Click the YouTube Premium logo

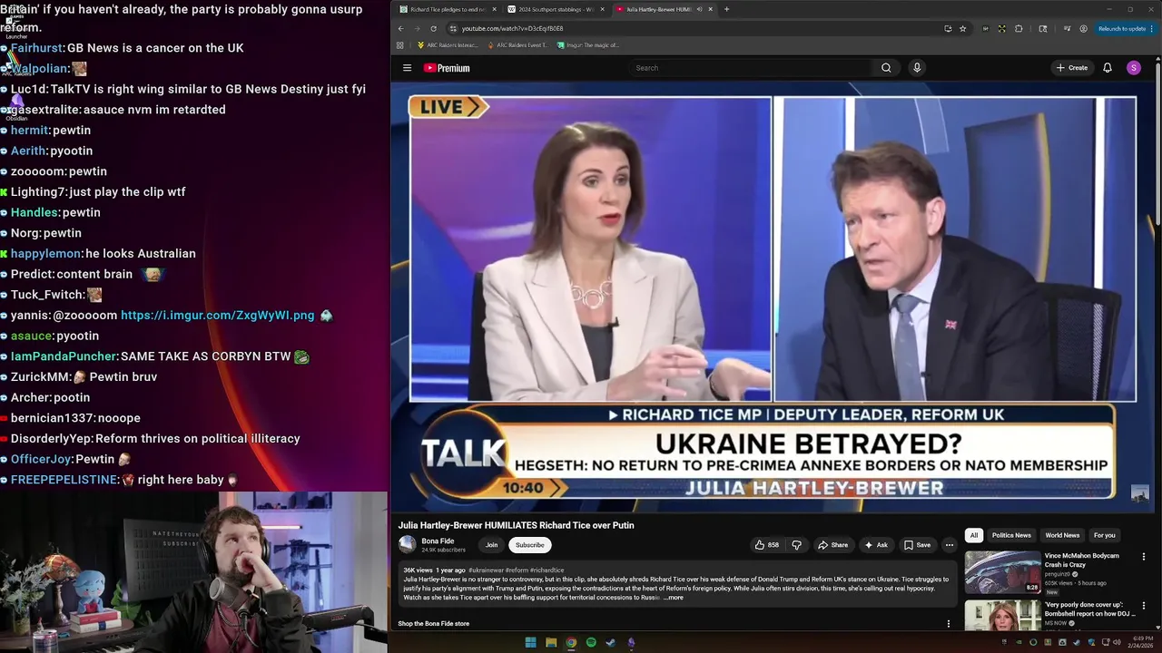(x=447, y=68)
